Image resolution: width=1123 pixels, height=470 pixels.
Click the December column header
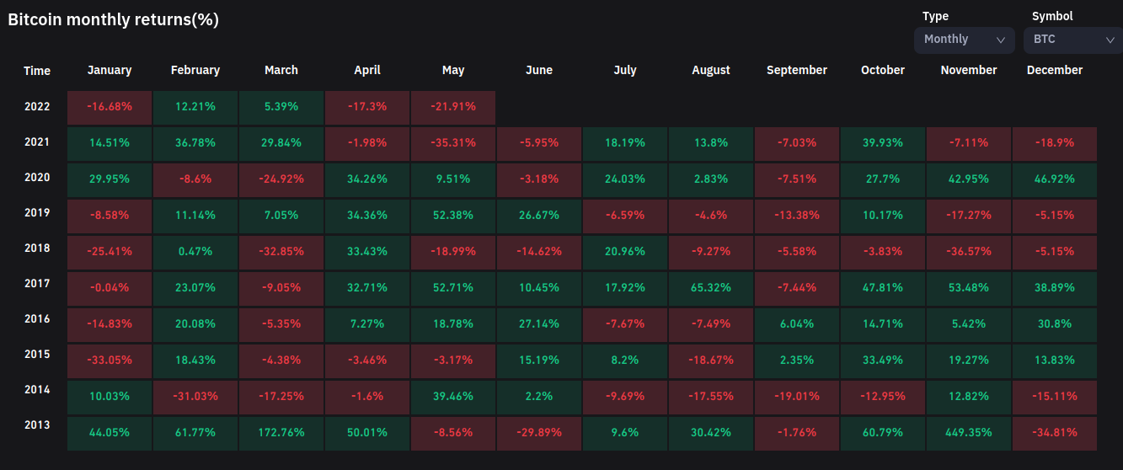pos(1055,71)
